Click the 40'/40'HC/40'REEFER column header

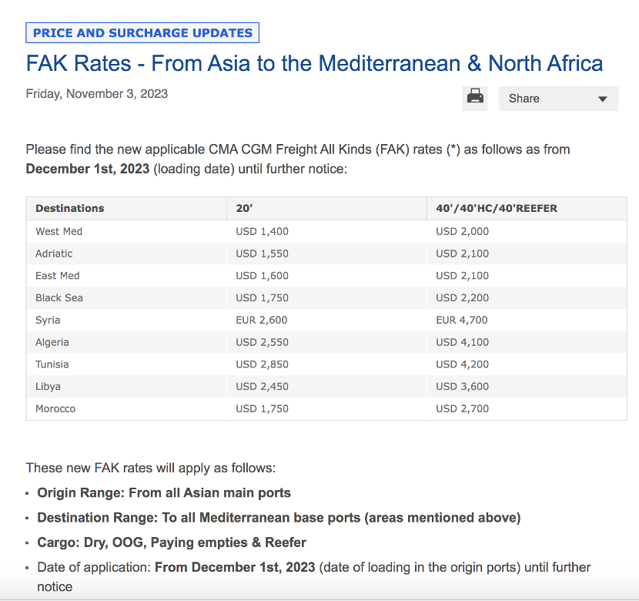pyautogui.click(x=497, y=208)
